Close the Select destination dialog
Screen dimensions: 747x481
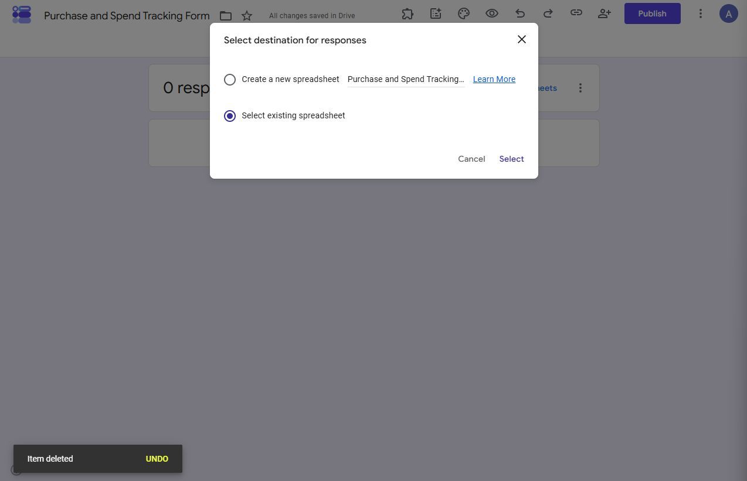[522, 39]
